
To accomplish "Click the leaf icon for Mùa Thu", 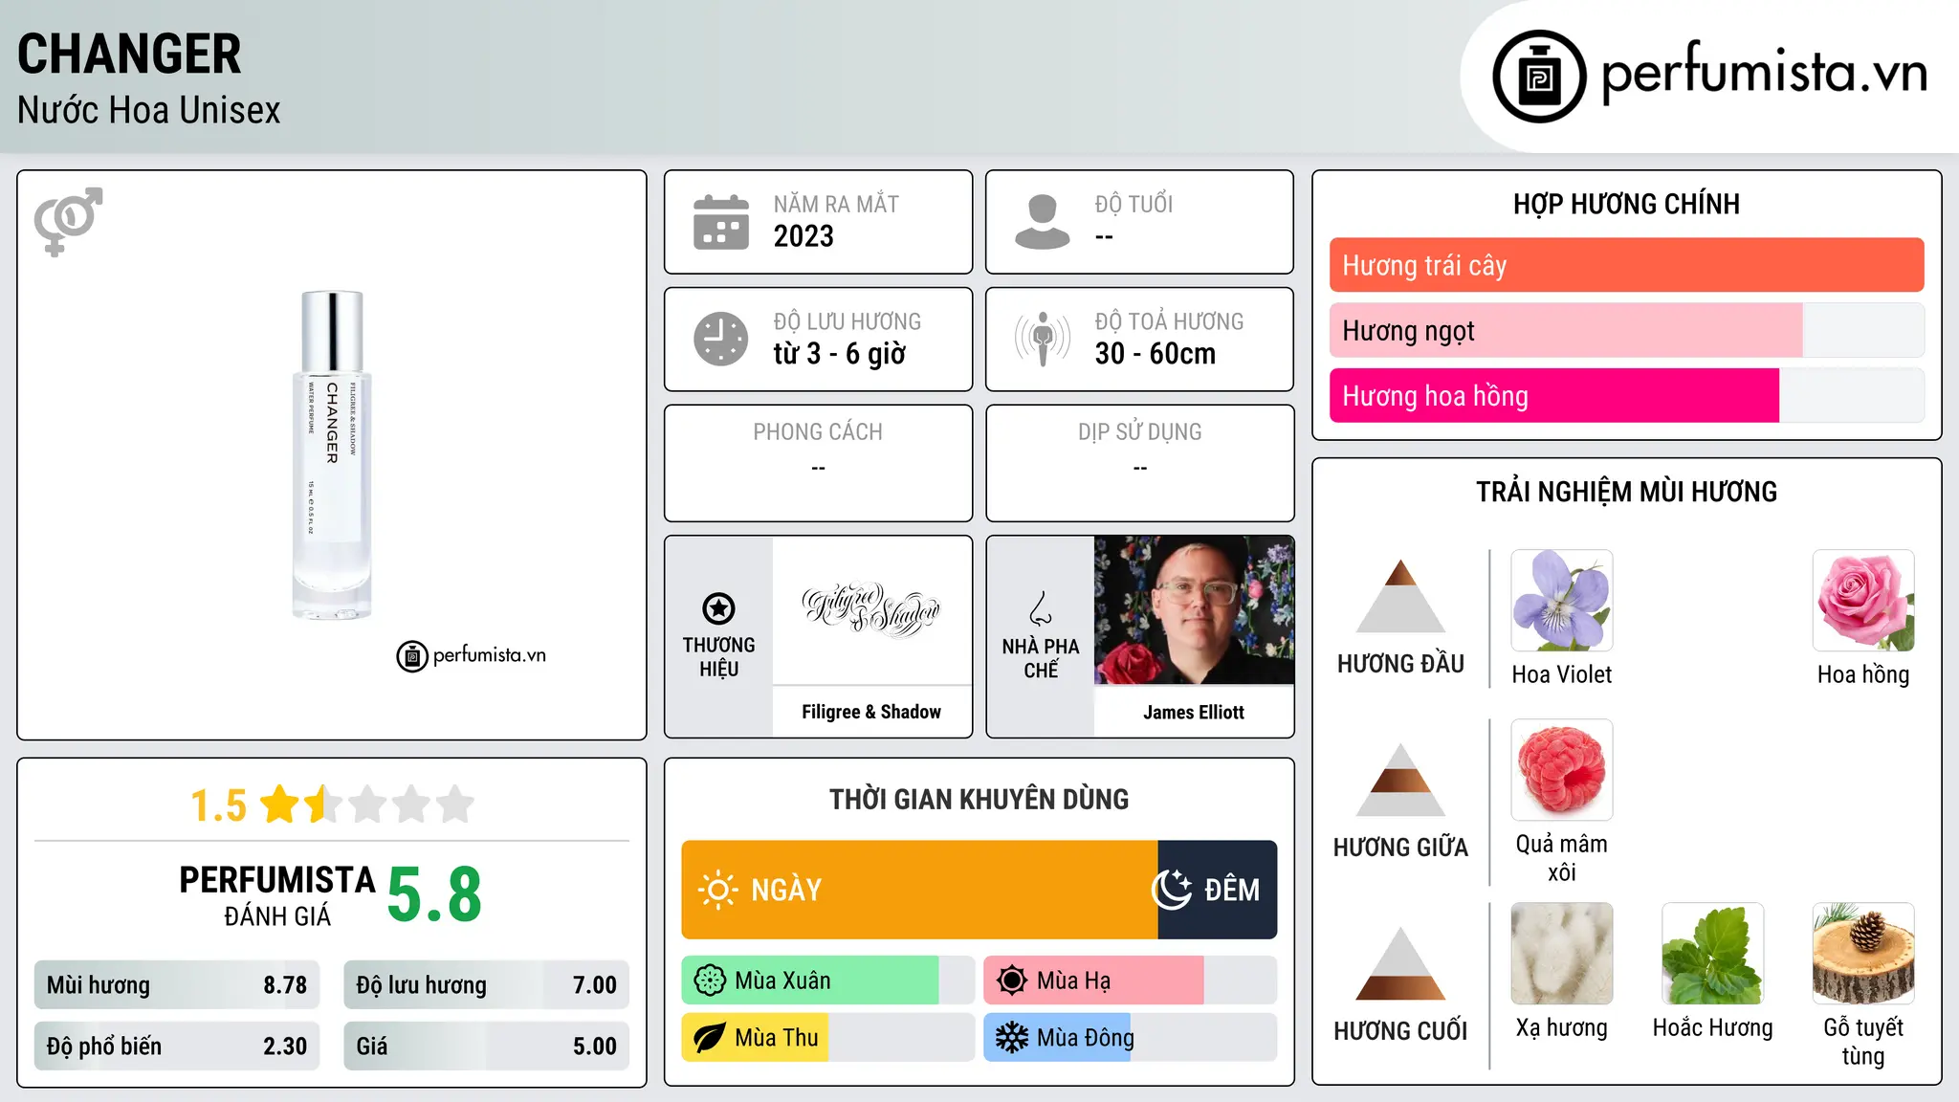I will click(710, 1038).
